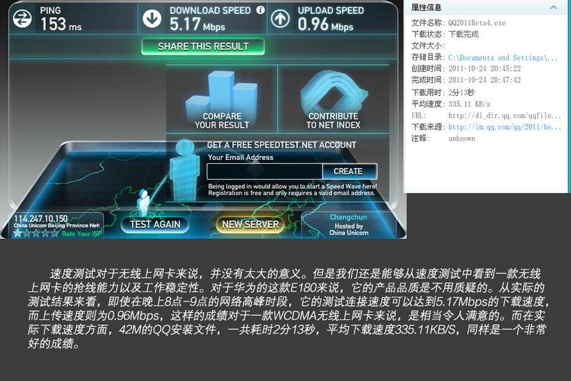Open the im.qq.com download source link
The image size is (571, 381).
coord(505,127)
